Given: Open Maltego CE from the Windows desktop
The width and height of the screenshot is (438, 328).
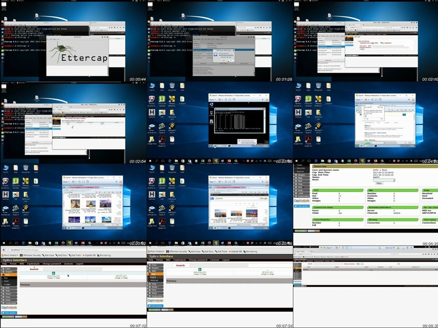Looking at the screenshot, I should coord(172,127).
